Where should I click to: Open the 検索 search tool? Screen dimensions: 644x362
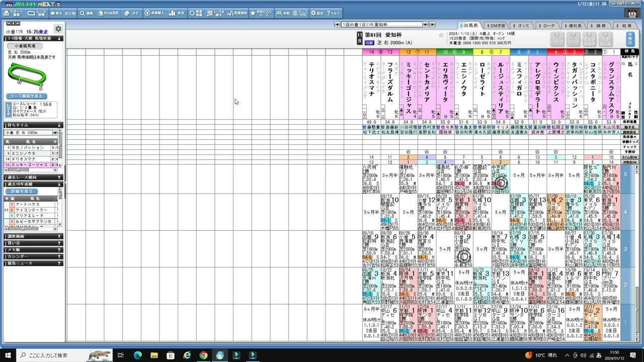88,14
